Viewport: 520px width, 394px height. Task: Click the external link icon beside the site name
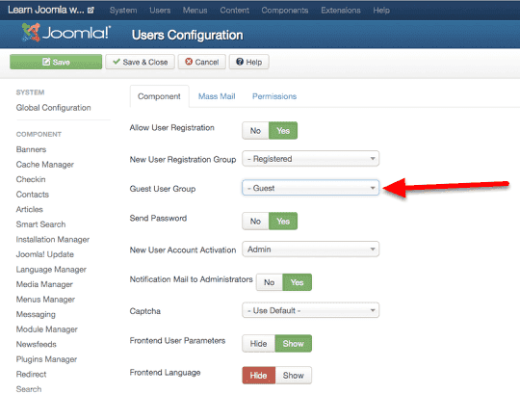(91, 11)
